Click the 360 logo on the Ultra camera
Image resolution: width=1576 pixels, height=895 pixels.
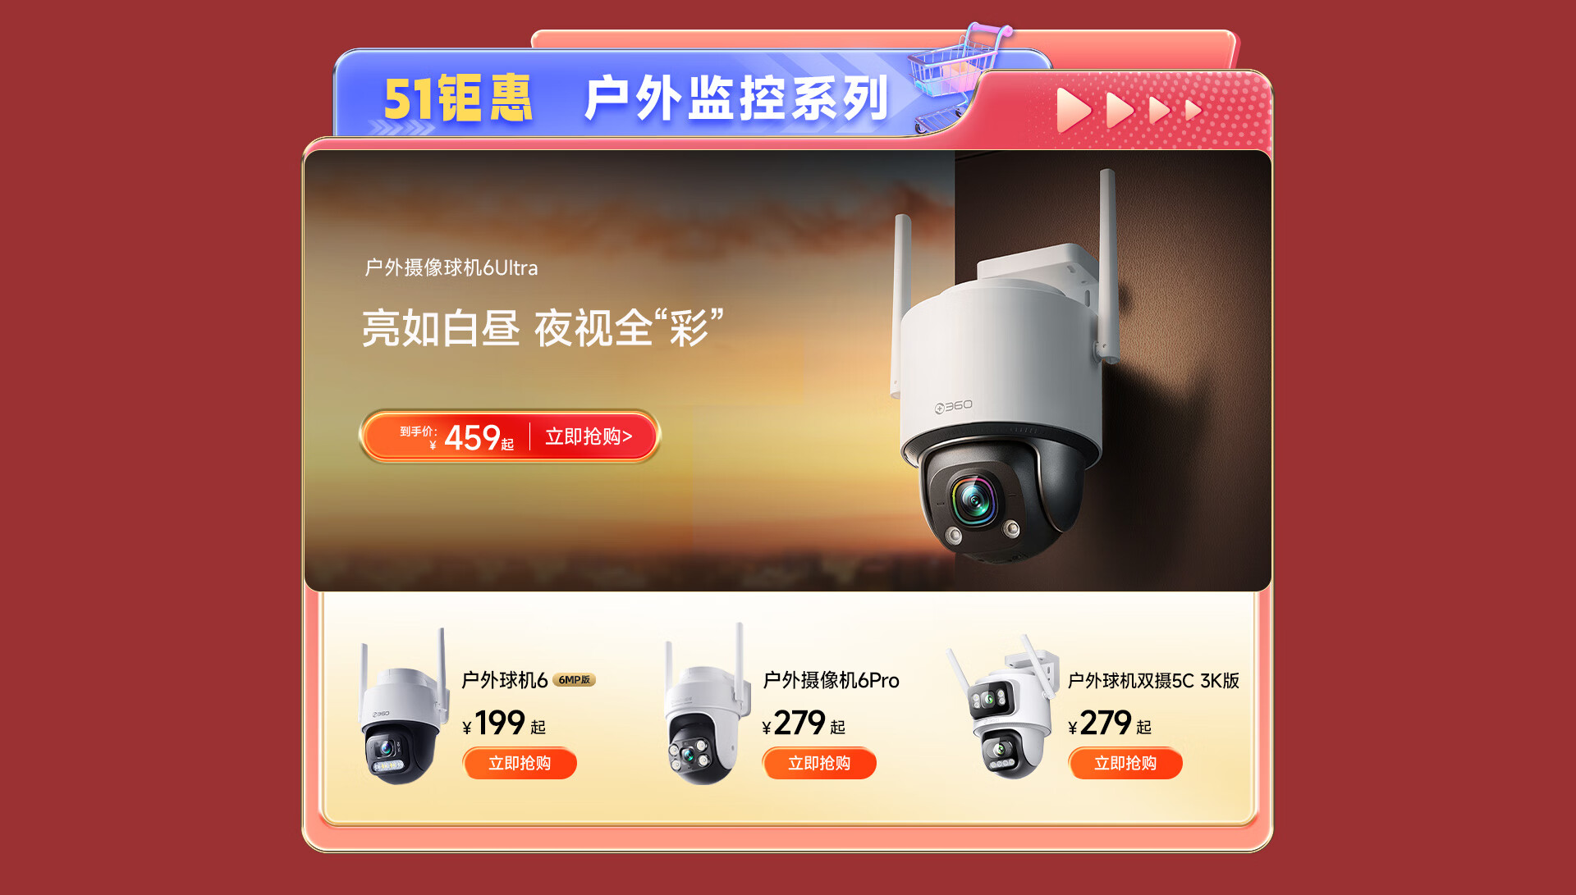[954, 406]
